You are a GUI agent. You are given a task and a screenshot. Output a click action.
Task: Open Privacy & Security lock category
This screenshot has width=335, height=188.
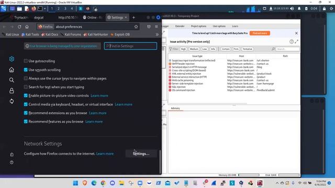point(12,91)
